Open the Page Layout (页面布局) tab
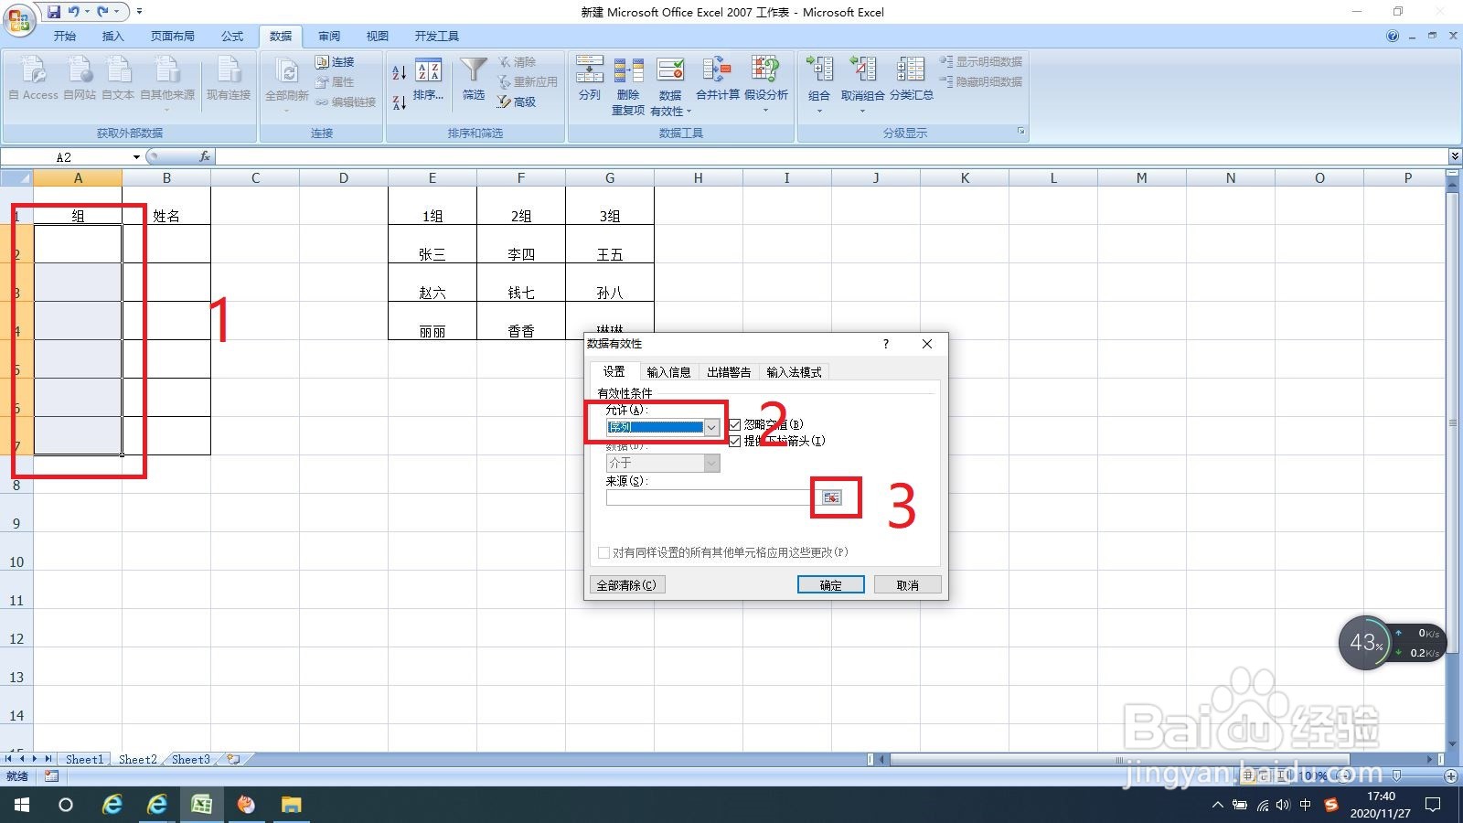Image resolution: width=1463 pixels, height=823 pixels. pos(172,36)
